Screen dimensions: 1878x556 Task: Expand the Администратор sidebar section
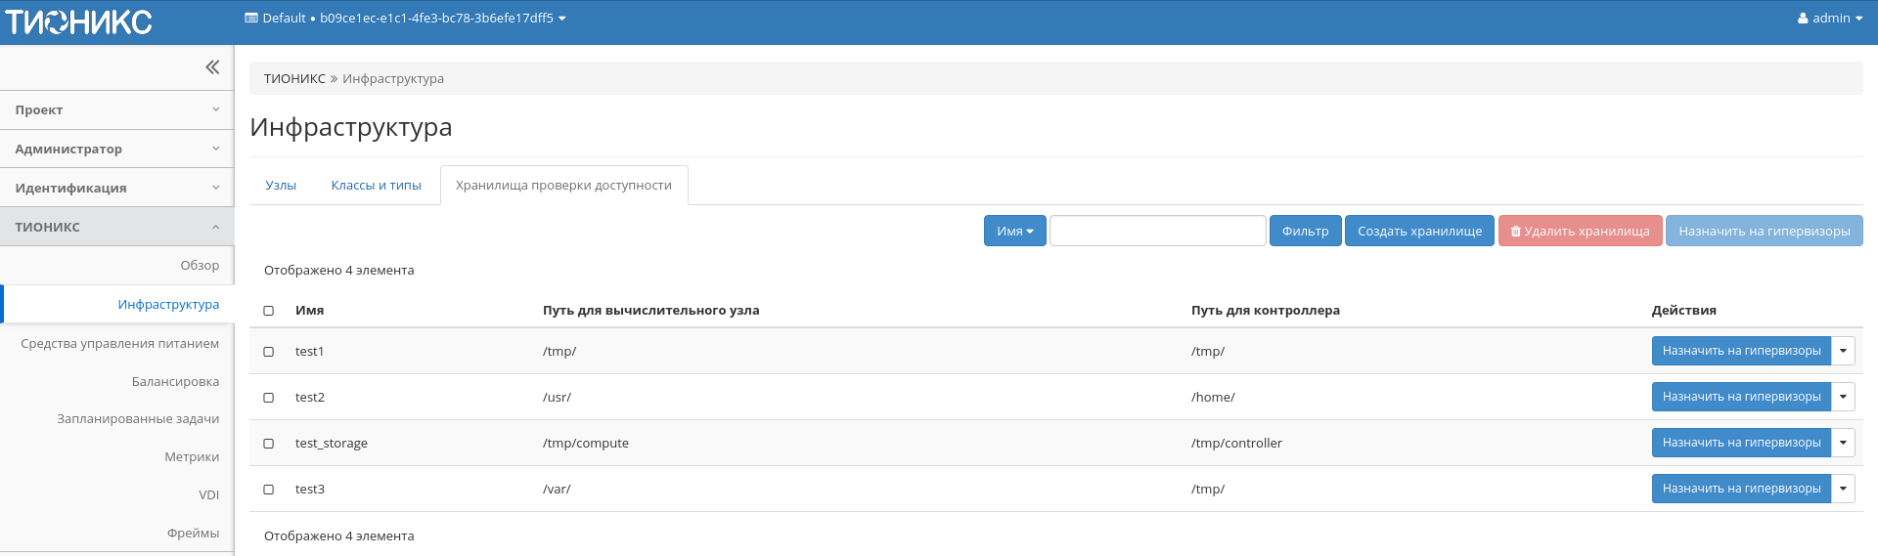(x=116, y=150)
